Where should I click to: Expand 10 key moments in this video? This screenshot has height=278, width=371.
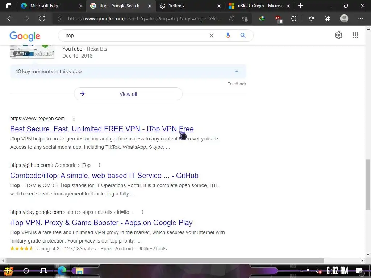(x=128, y=71)
